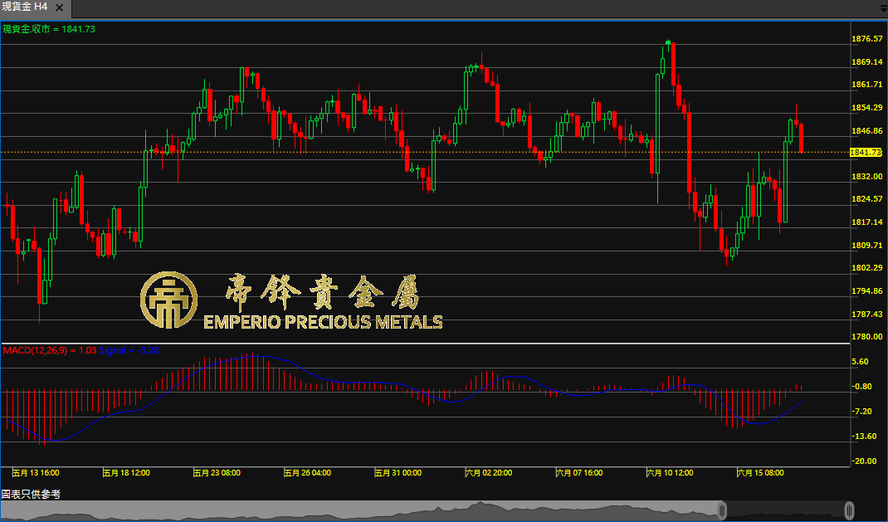Click the 1824.57 price axis label

[x=867, y=198]
